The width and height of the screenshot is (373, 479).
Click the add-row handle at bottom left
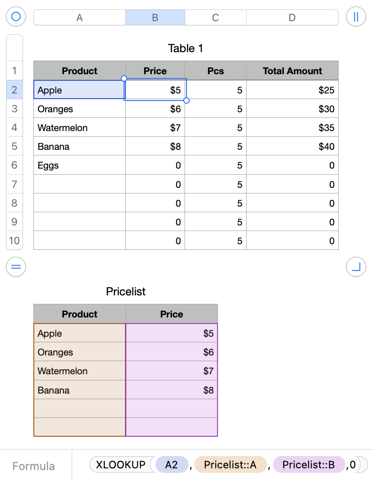16,267
